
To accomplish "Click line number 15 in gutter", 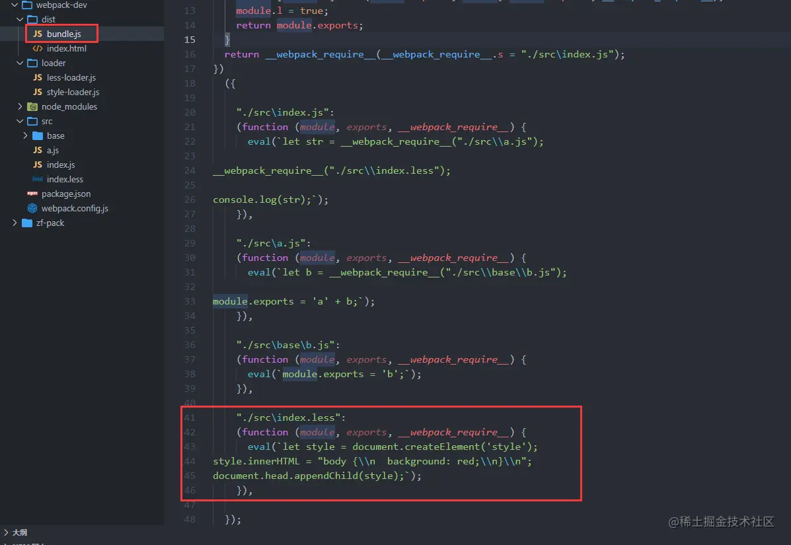I will click(190, 40).
